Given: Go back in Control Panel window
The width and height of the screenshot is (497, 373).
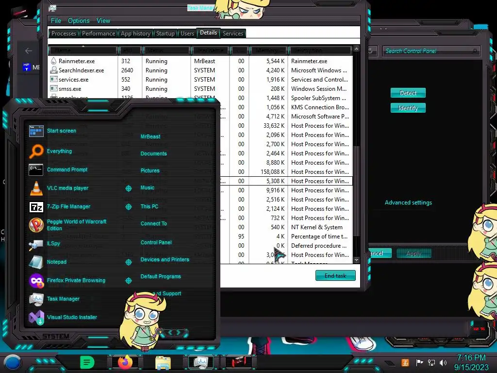Looking at the screenshot, I should click(x=29, y=51).
